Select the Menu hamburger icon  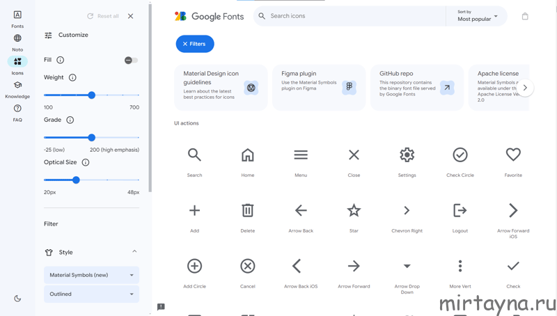pos(301,155)
